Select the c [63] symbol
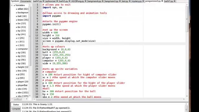The height and width of the screenshot is (112, 199). pyautogui.click(x=21, y=45)
